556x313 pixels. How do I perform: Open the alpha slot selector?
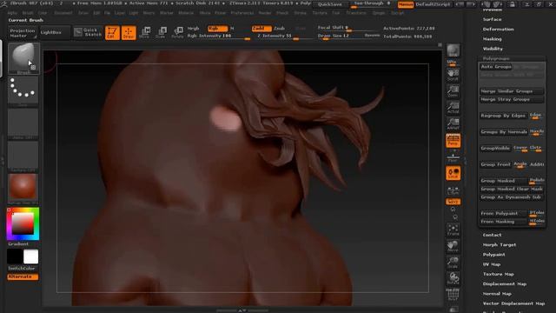(23, 123)
